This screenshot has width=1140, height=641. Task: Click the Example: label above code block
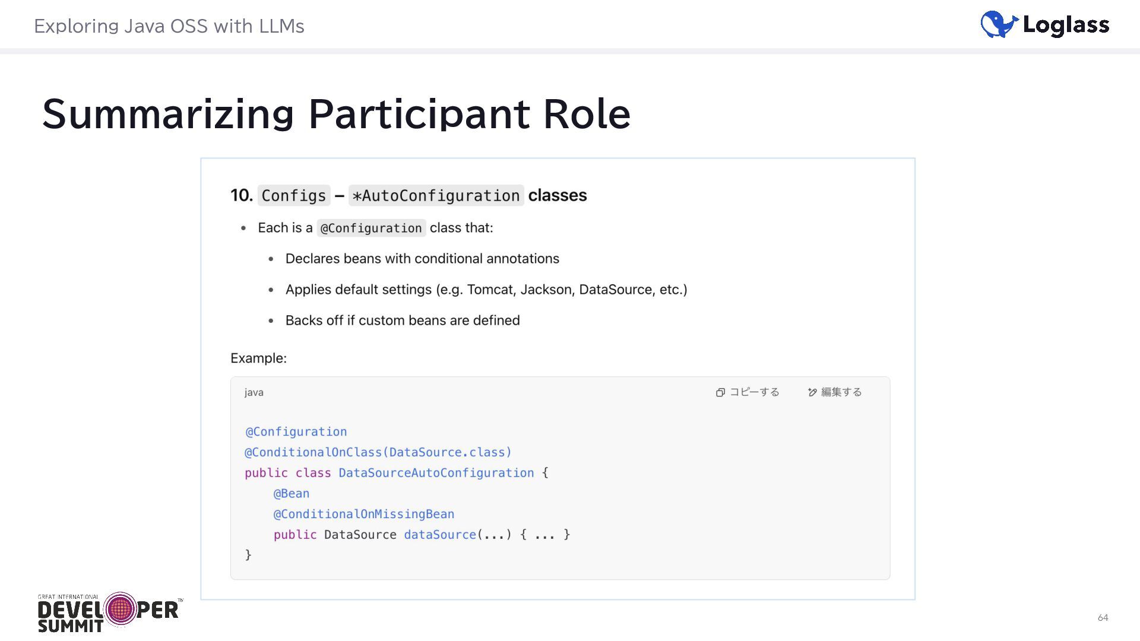pos(258,358)
